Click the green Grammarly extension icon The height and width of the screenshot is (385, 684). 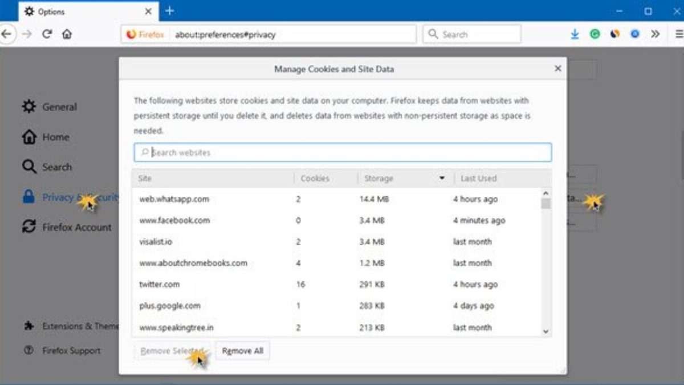(x=595, y=34)
